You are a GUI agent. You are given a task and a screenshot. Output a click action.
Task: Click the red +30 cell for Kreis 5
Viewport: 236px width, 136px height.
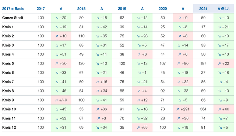[61, 63]
